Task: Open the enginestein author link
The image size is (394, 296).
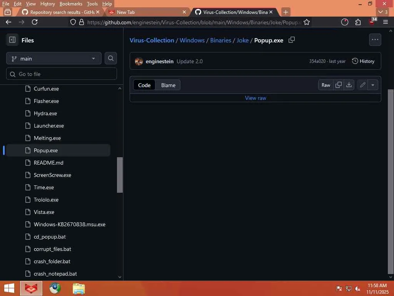Action: 160,61
